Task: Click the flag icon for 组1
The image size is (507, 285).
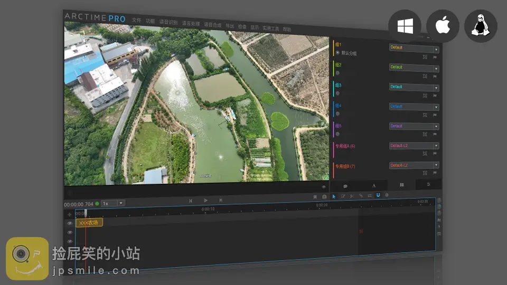Action: tap(435, 56)
